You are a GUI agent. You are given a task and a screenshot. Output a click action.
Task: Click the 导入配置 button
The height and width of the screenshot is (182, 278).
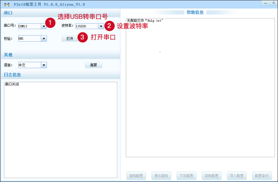237,176
